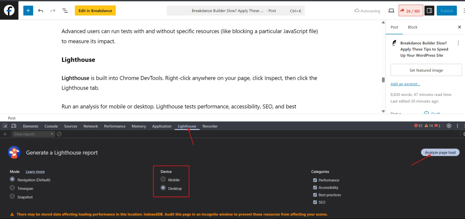Click Set featured image
Image resolution: width=465 pixels, height=219 pixels.
tap(426, 70)
